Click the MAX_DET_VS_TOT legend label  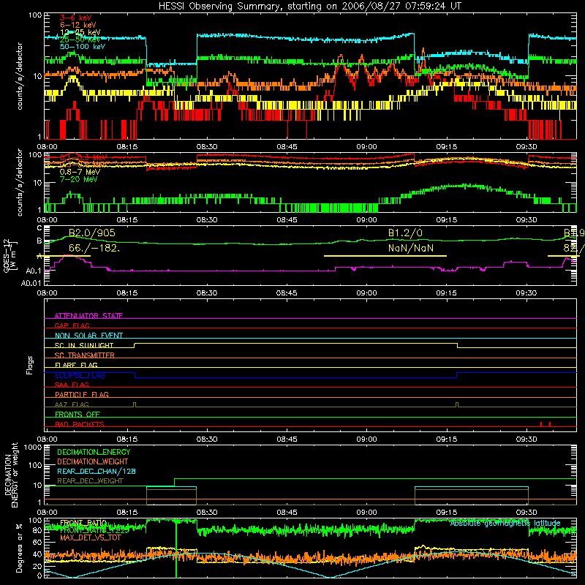(x=91, y=537)
